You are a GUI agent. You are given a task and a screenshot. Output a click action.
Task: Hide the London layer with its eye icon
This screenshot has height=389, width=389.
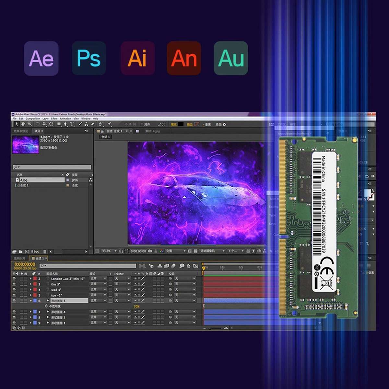pyautogui.click(x=14, y=279)
